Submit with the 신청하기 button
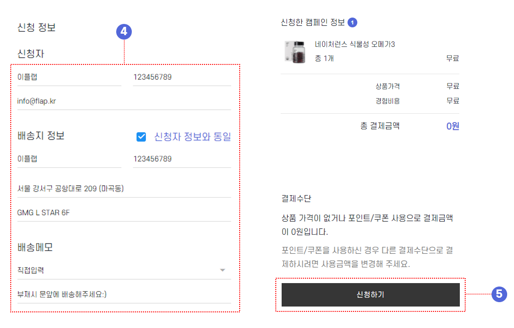Image resolution: width=514 pixels, height=328 pixels. point(370,295)
